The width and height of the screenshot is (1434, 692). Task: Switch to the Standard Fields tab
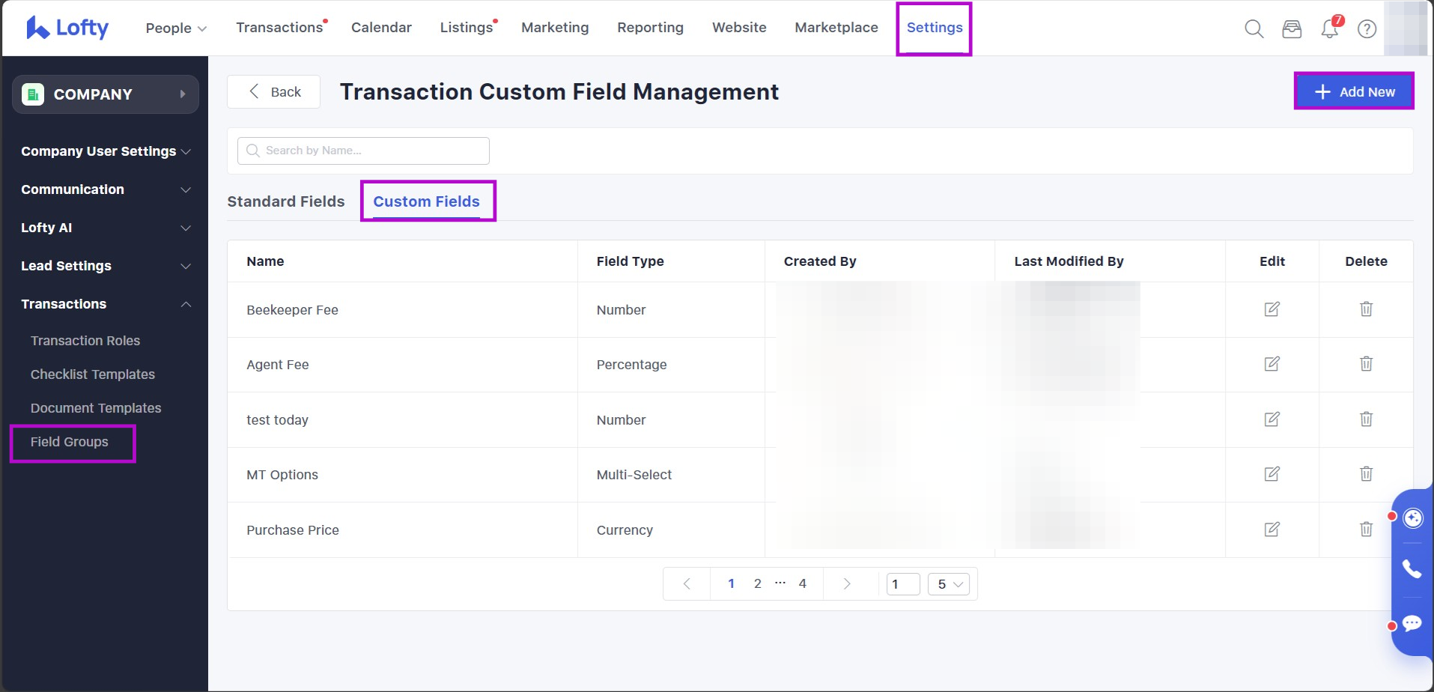tap(286, 201)
